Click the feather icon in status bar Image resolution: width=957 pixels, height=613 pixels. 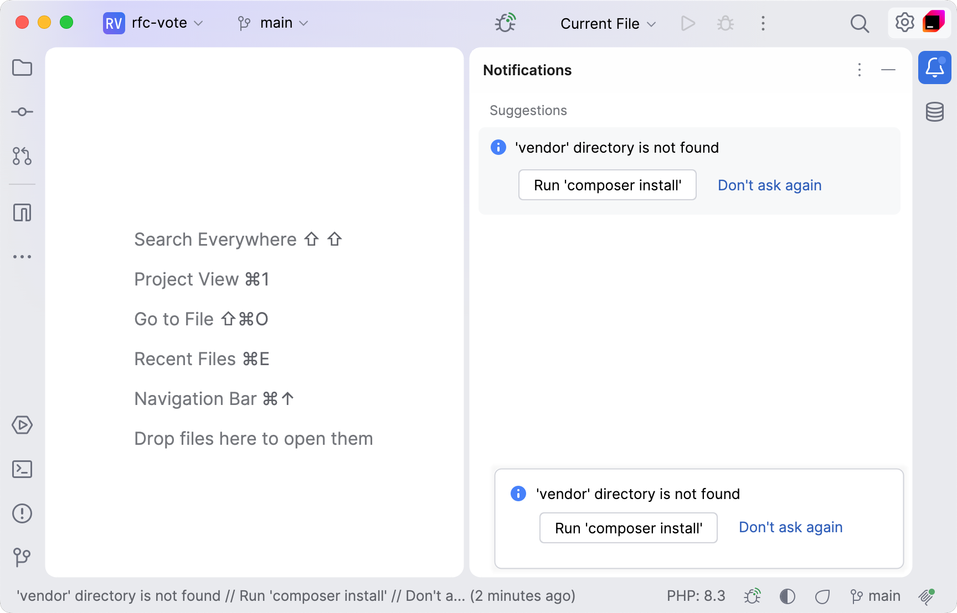coord(927,596)
